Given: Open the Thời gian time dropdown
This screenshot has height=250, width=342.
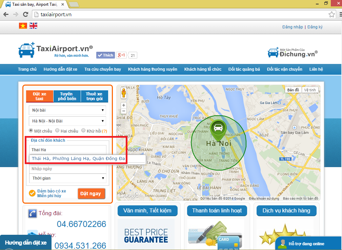Looking at the screenshot, I should tap(67, 178).
